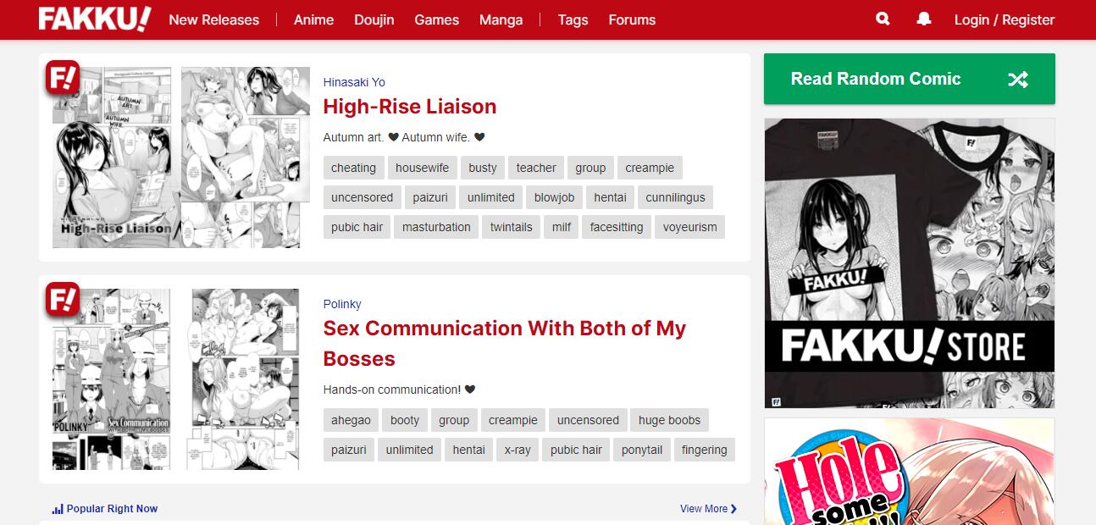Open the High-Rise Liaison cover thumbnail
The height and width of the screenshot is (525, 1096).
coord(113,157)
